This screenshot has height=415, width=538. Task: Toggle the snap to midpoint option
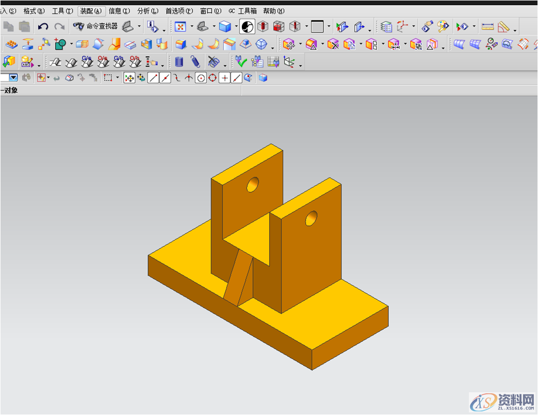point(165,78)
